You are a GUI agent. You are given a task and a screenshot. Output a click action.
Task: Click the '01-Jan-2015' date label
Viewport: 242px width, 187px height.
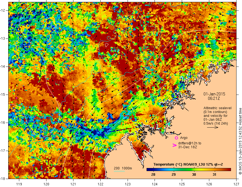point(214,94)
